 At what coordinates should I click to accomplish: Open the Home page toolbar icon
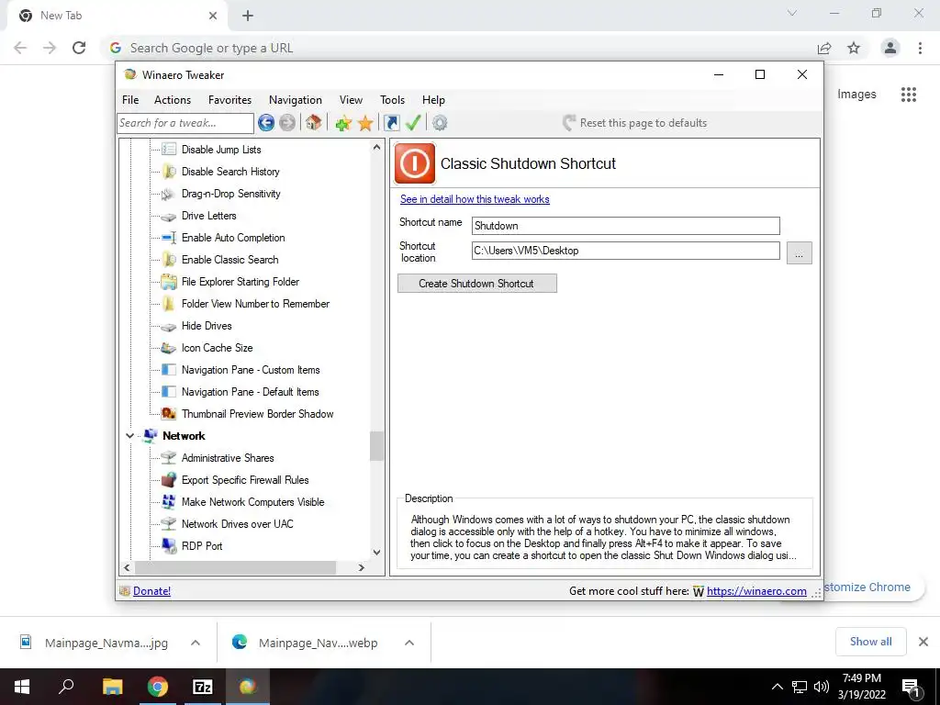point(313,123)
